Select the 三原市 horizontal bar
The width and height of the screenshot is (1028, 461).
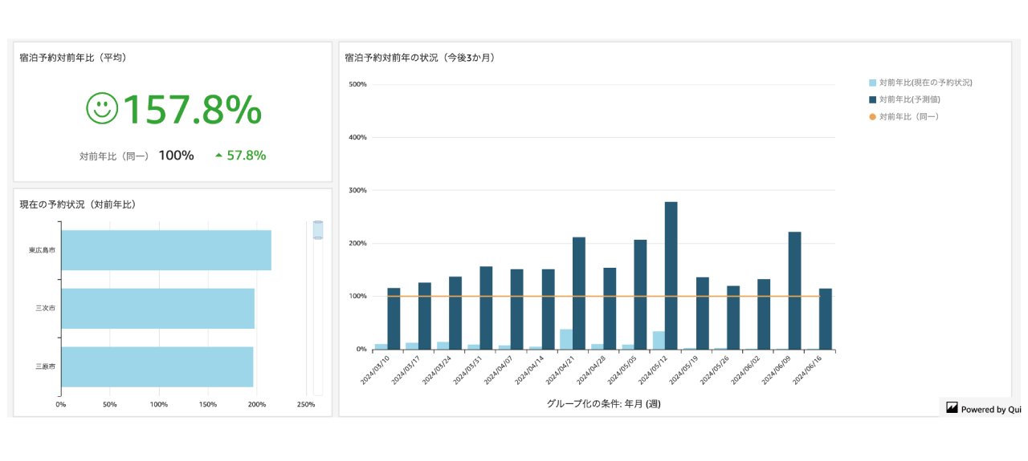(157, 366)
